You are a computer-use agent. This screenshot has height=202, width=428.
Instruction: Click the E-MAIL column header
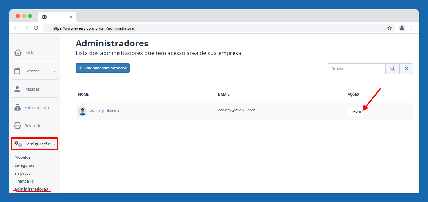pos(224,94)
